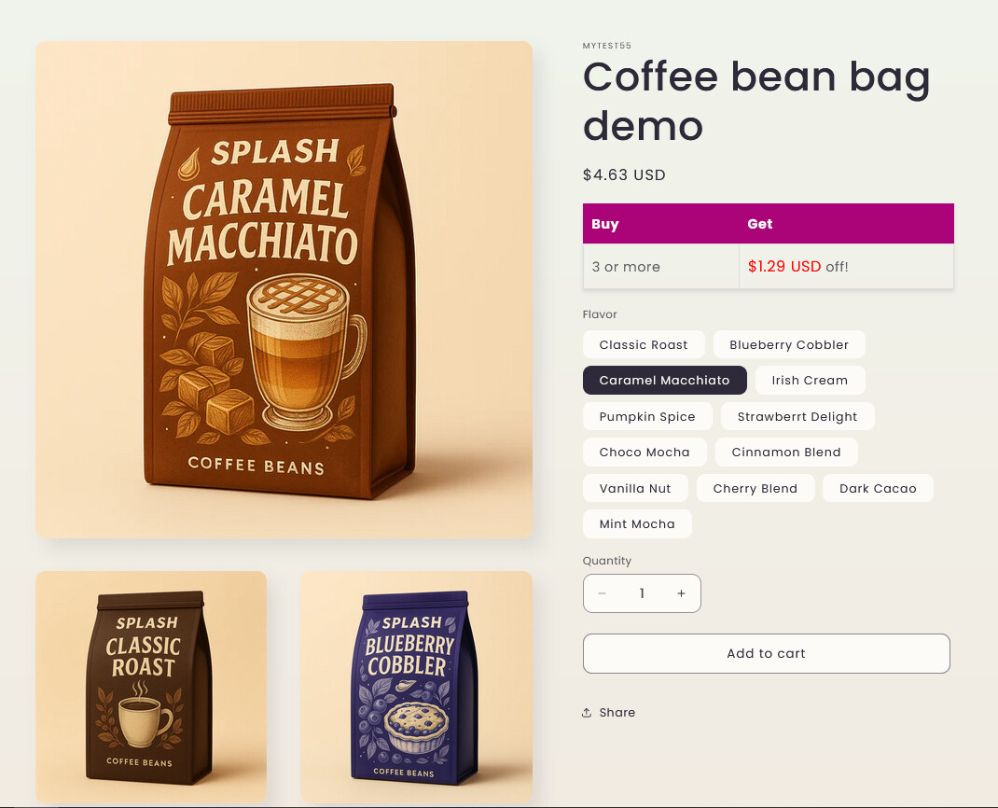Select Pumpkin Spice flavor
Screen dimensions: 998x808
(x=647, y=416)
